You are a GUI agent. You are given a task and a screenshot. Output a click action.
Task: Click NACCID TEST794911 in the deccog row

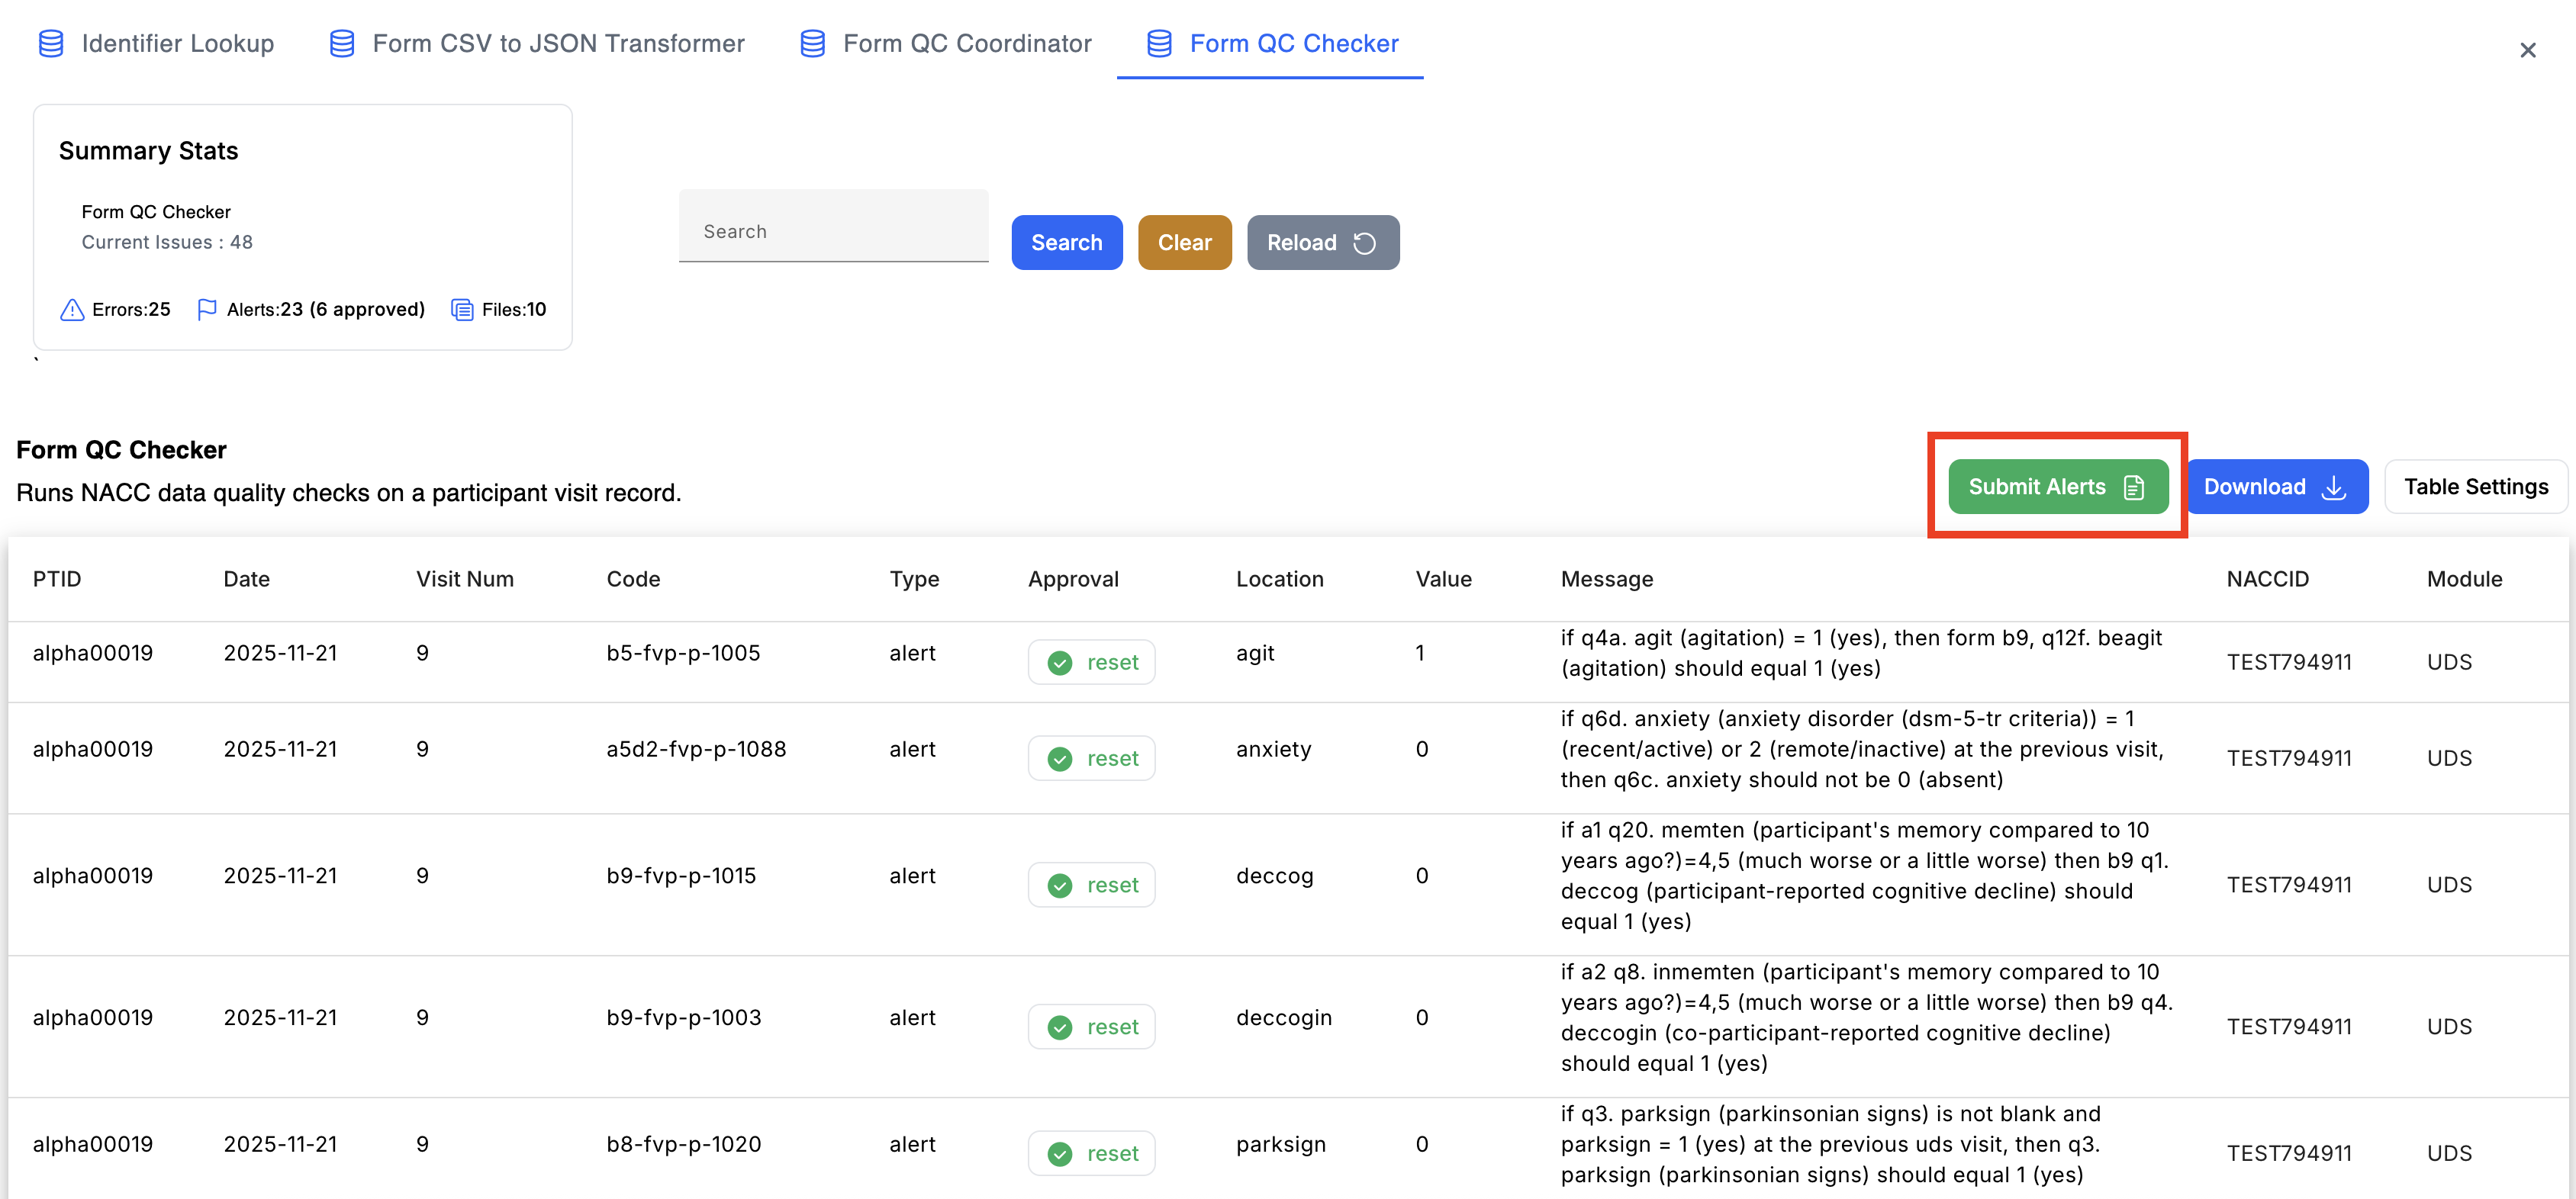pos(2289,886)
